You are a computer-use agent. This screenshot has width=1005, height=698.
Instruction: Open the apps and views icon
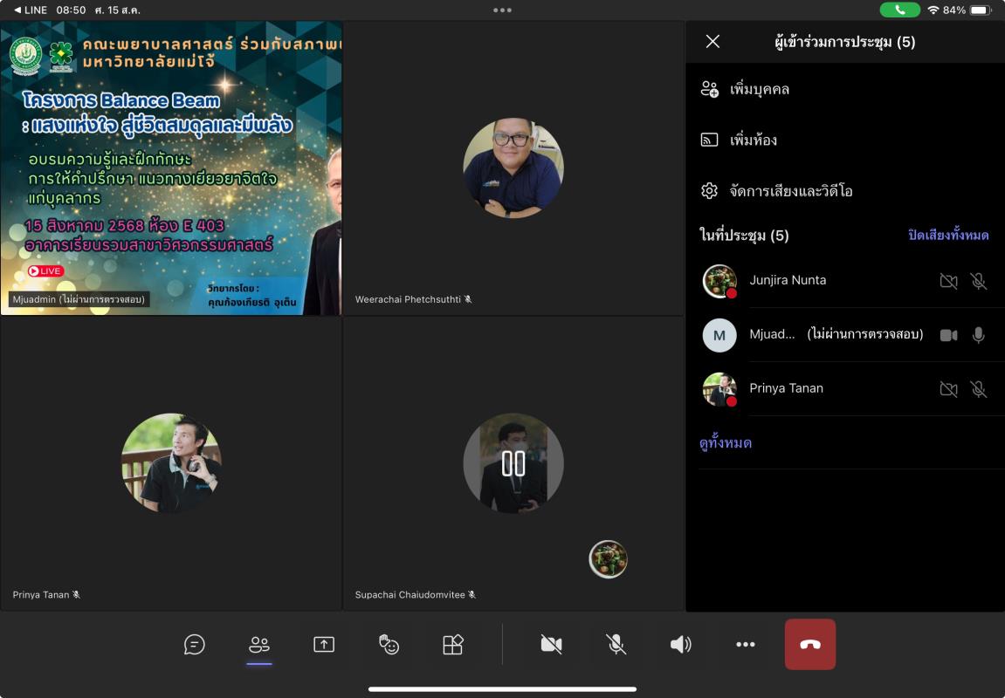453,645
